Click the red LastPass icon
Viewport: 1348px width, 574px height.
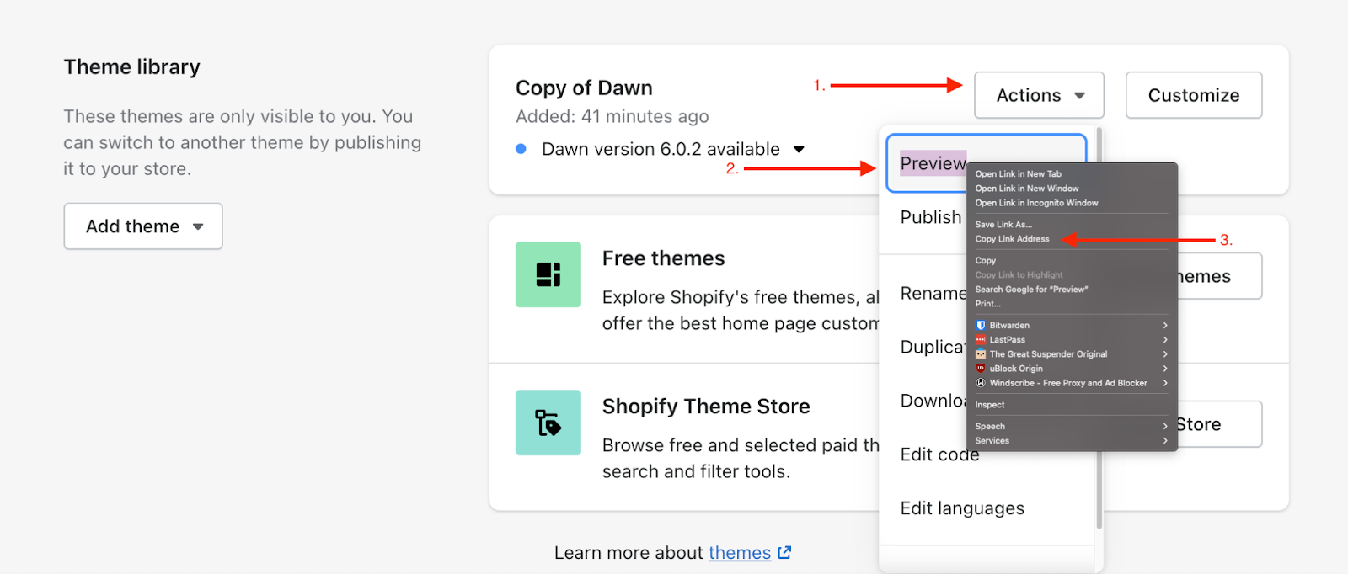point(981,340)
